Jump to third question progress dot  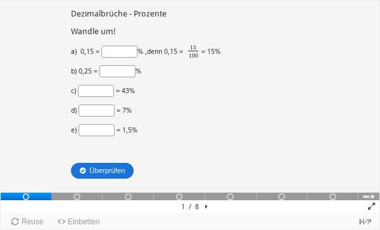128,196
